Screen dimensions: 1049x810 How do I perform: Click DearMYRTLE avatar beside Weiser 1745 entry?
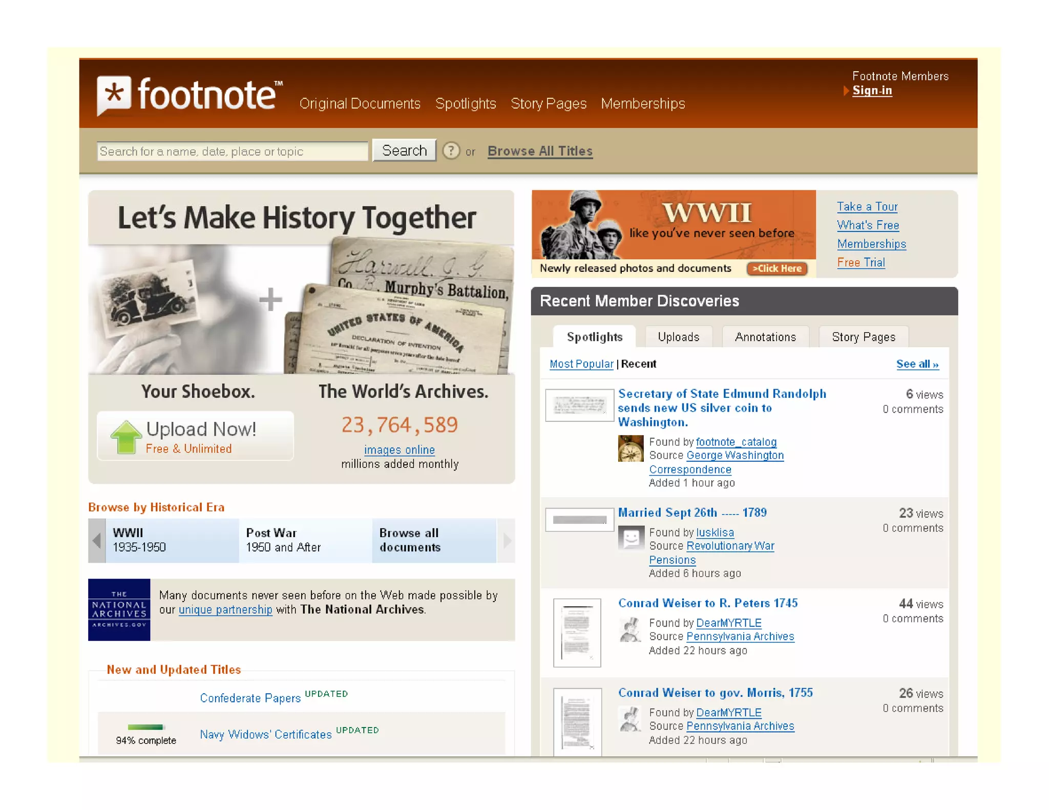click(x=631, y=629)
